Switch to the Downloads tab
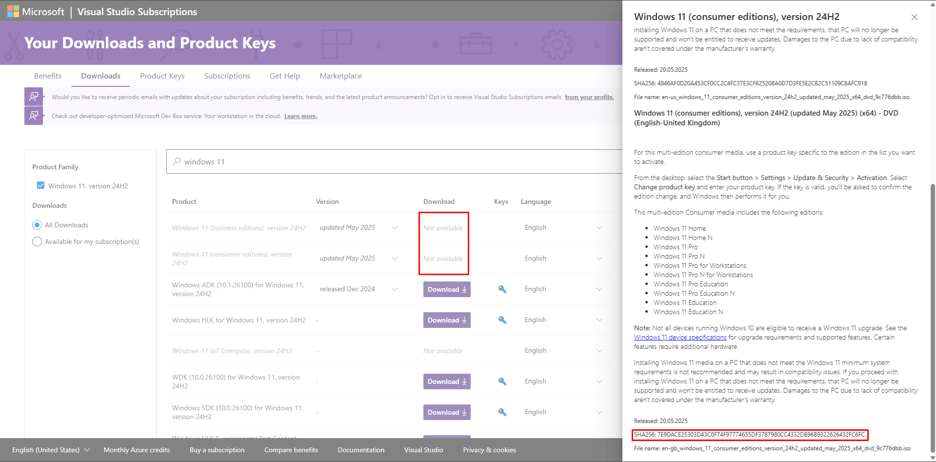The image size is (936, 462). (100, 76)
